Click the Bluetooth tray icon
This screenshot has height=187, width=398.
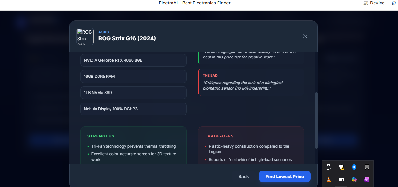354,167
